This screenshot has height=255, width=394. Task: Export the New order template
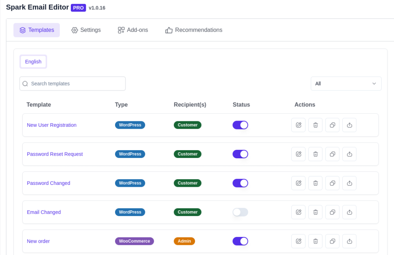click(x=349, y=241)
